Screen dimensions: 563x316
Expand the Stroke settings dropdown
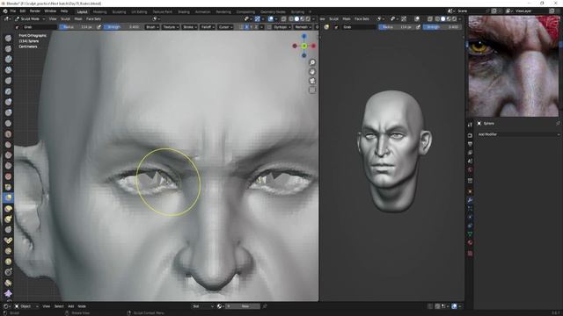coord(189,27)
